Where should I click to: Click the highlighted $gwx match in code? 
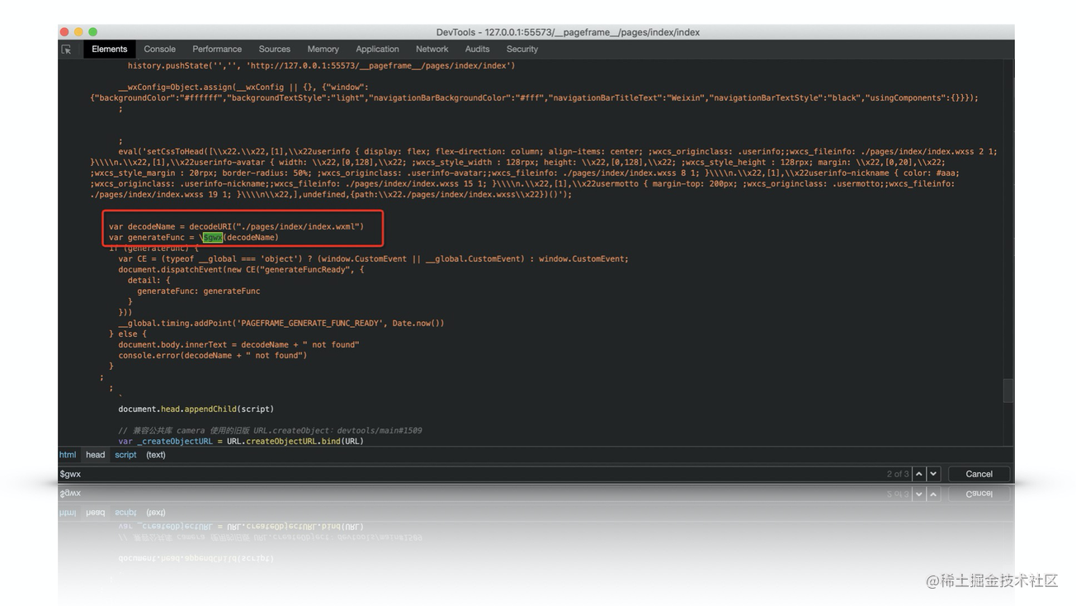[x=213, y=238]
